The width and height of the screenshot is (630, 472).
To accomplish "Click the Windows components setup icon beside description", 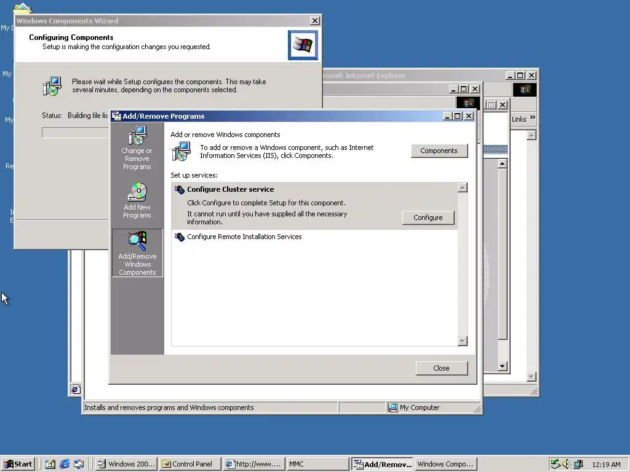I will [181, 151].
